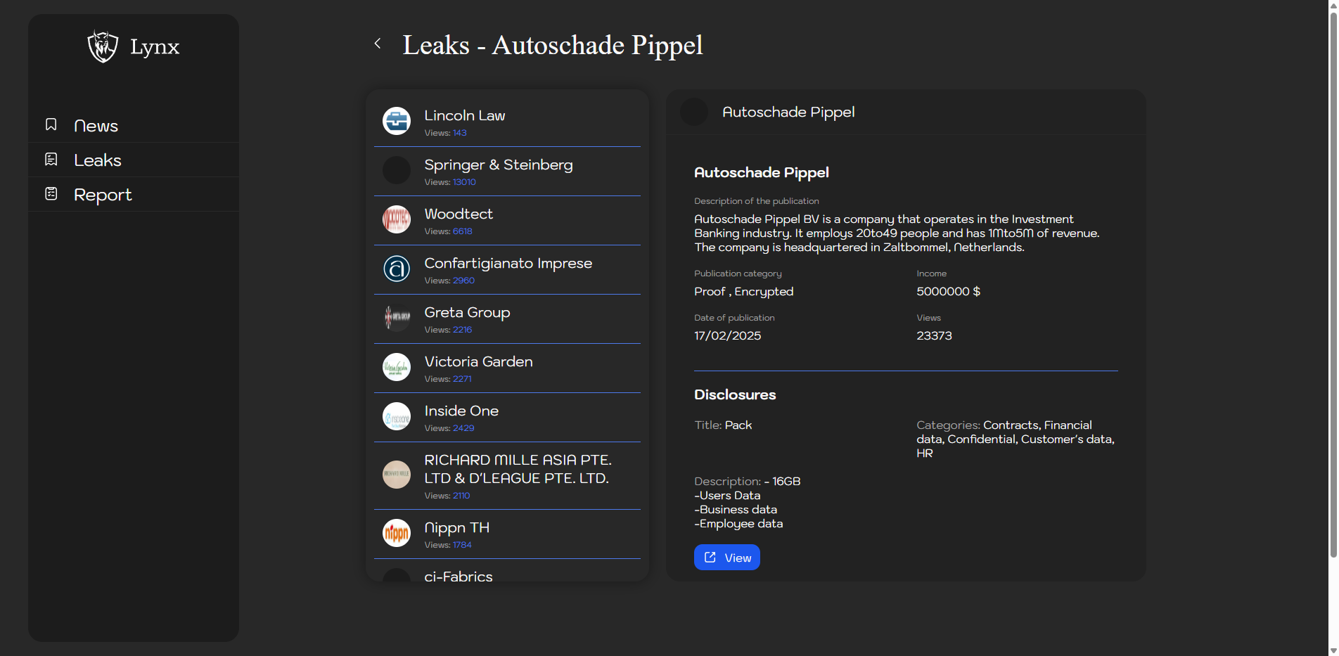Select the ci-Fabrics list entry

458,576
